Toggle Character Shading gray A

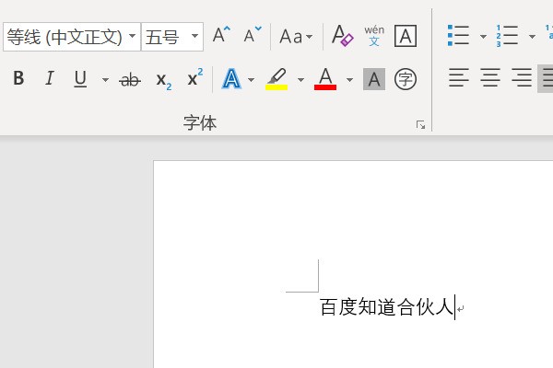click(374, 79)
